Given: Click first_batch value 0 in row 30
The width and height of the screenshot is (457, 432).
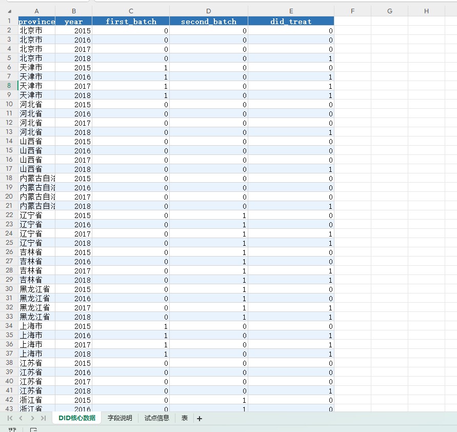Looking at the screenshot, I should [x=131, y=289].
